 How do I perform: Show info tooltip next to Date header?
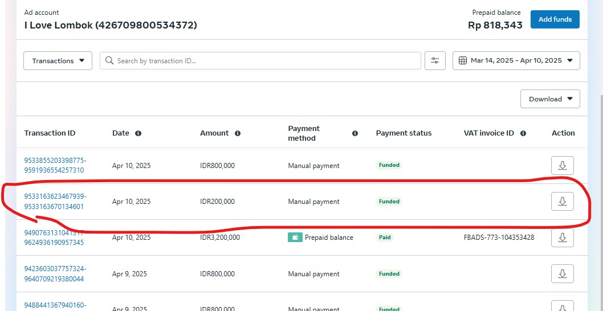138,133
